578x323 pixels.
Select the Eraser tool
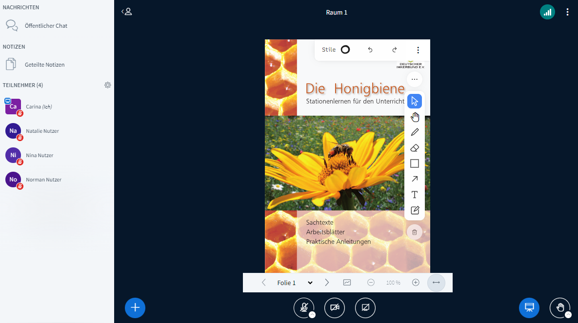pos(415,148)
